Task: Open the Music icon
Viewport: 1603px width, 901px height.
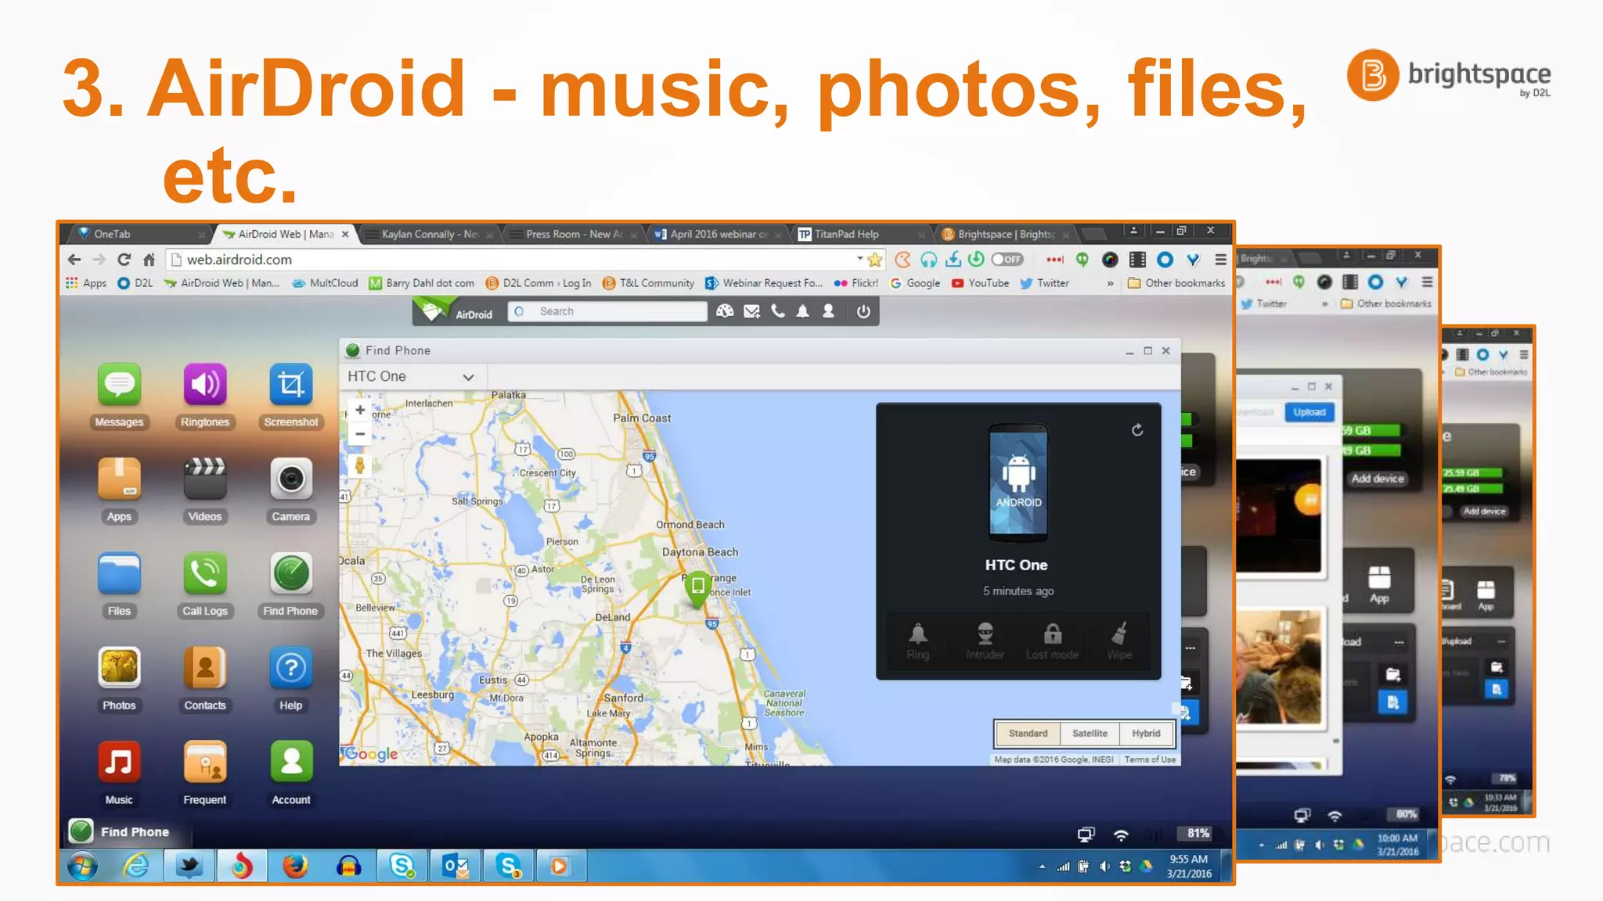Action: 119,762
